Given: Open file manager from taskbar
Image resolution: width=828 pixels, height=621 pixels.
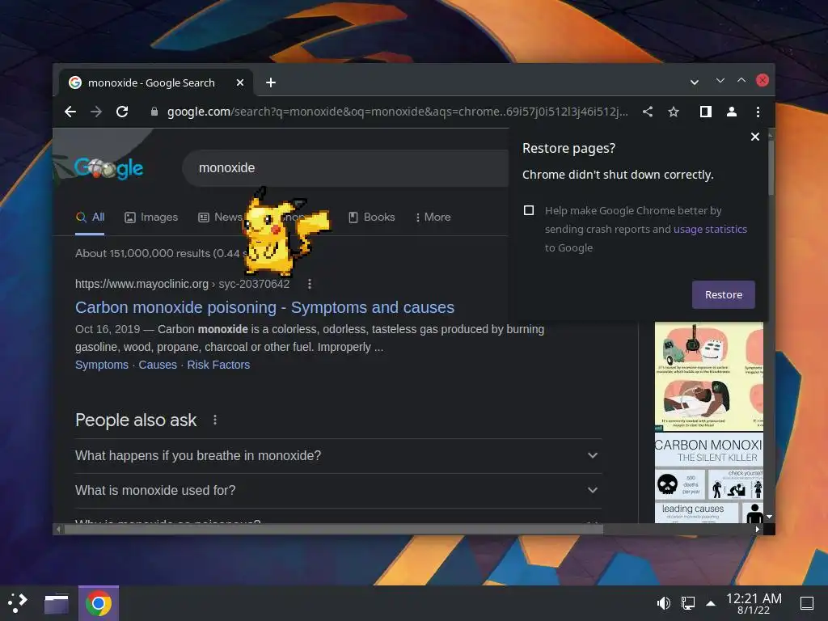Looking at the screenshot, I should [x=57, y=603].
